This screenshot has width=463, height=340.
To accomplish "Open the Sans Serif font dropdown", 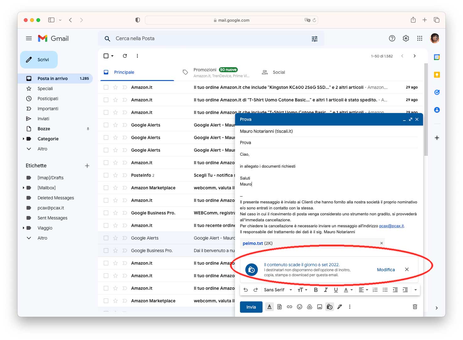I will 278,290.
